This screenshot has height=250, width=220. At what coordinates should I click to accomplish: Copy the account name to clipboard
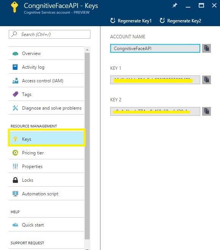tap(206, 48)
